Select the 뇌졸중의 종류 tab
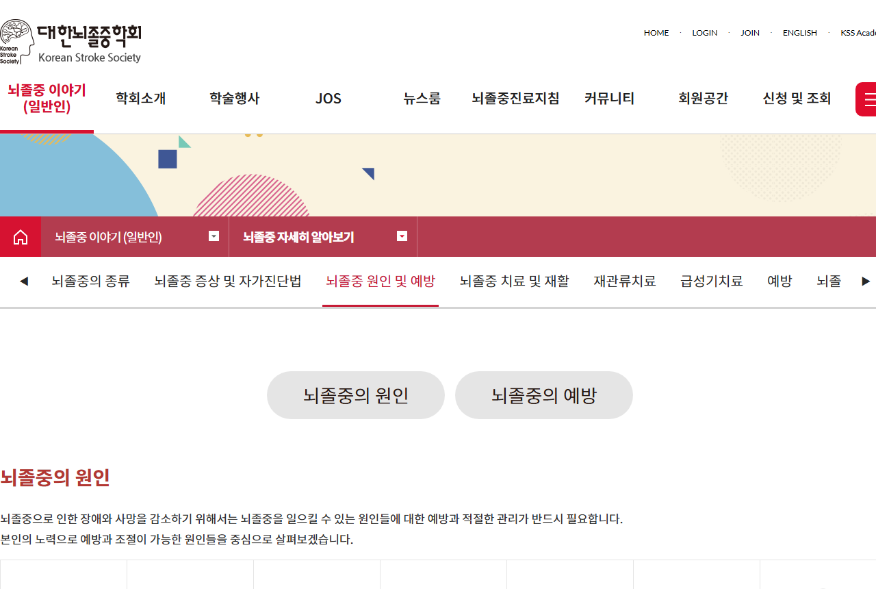The image size is (876, 589). (90, 281)
